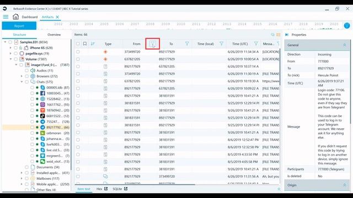Close the Artifacts tab
This screenshot has width=353, height=198.
tap(57, 17)
